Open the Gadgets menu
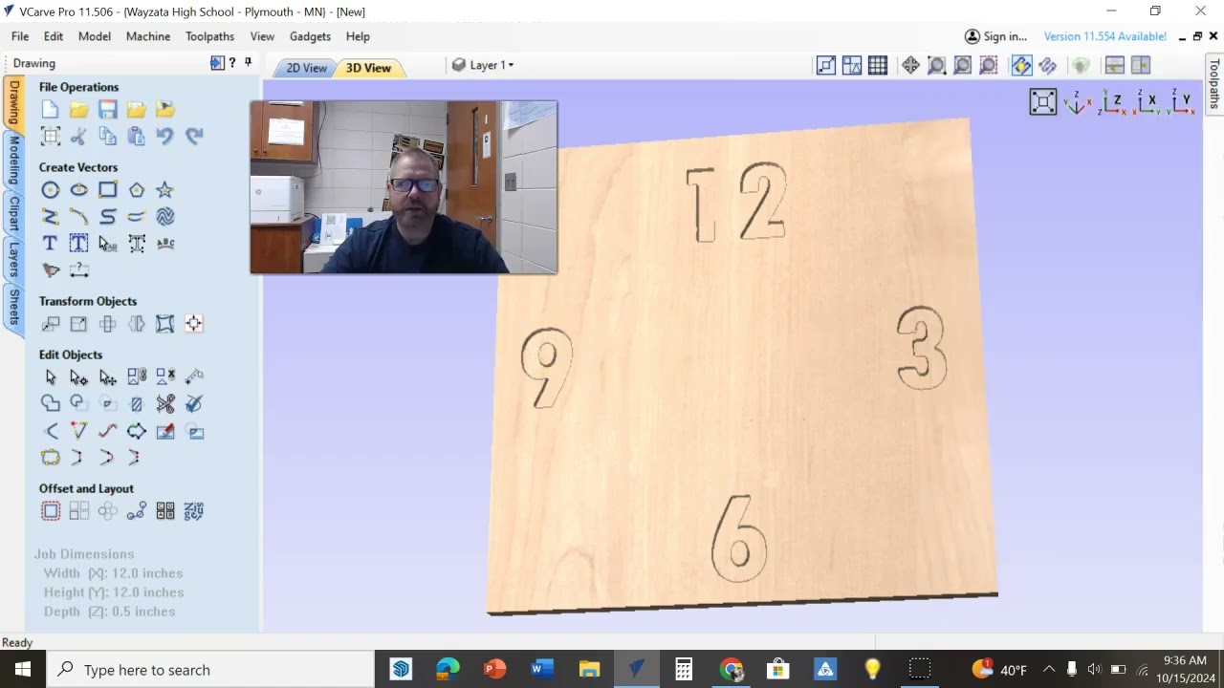This screenshot has height=688, width=1224. coord(310,36)
